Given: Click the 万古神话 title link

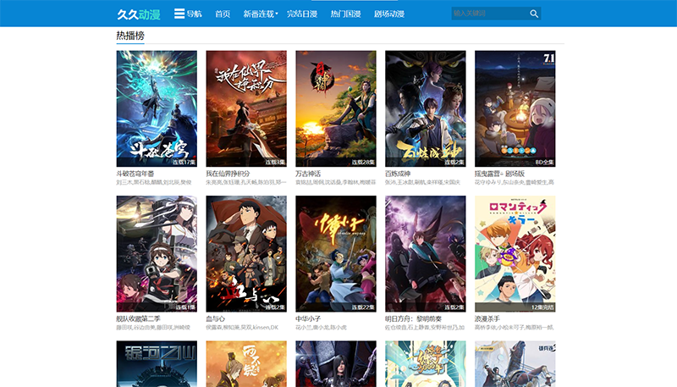Looking at the screenshot, I should pos(308,174).
